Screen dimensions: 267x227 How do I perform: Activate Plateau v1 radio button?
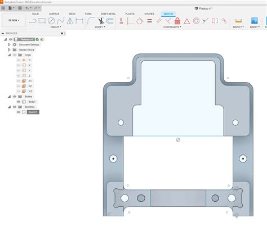pos(42,39)
